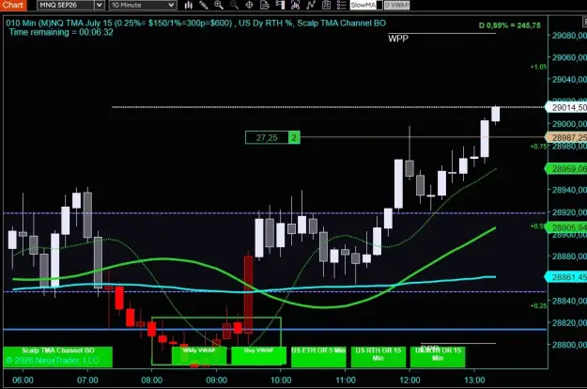Open the bar chart style icon
The image size is (587, 389).
(x=188, y=6)
